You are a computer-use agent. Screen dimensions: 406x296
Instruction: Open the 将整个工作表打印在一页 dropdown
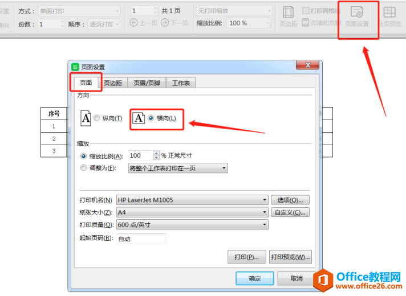click(178, 168)
